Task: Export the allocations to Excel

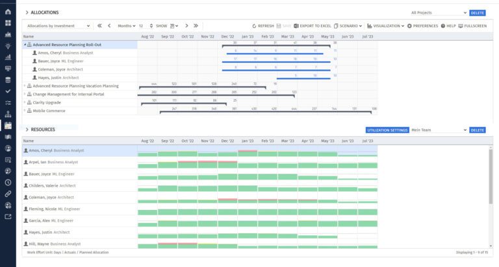Action: tap(313, 26)
